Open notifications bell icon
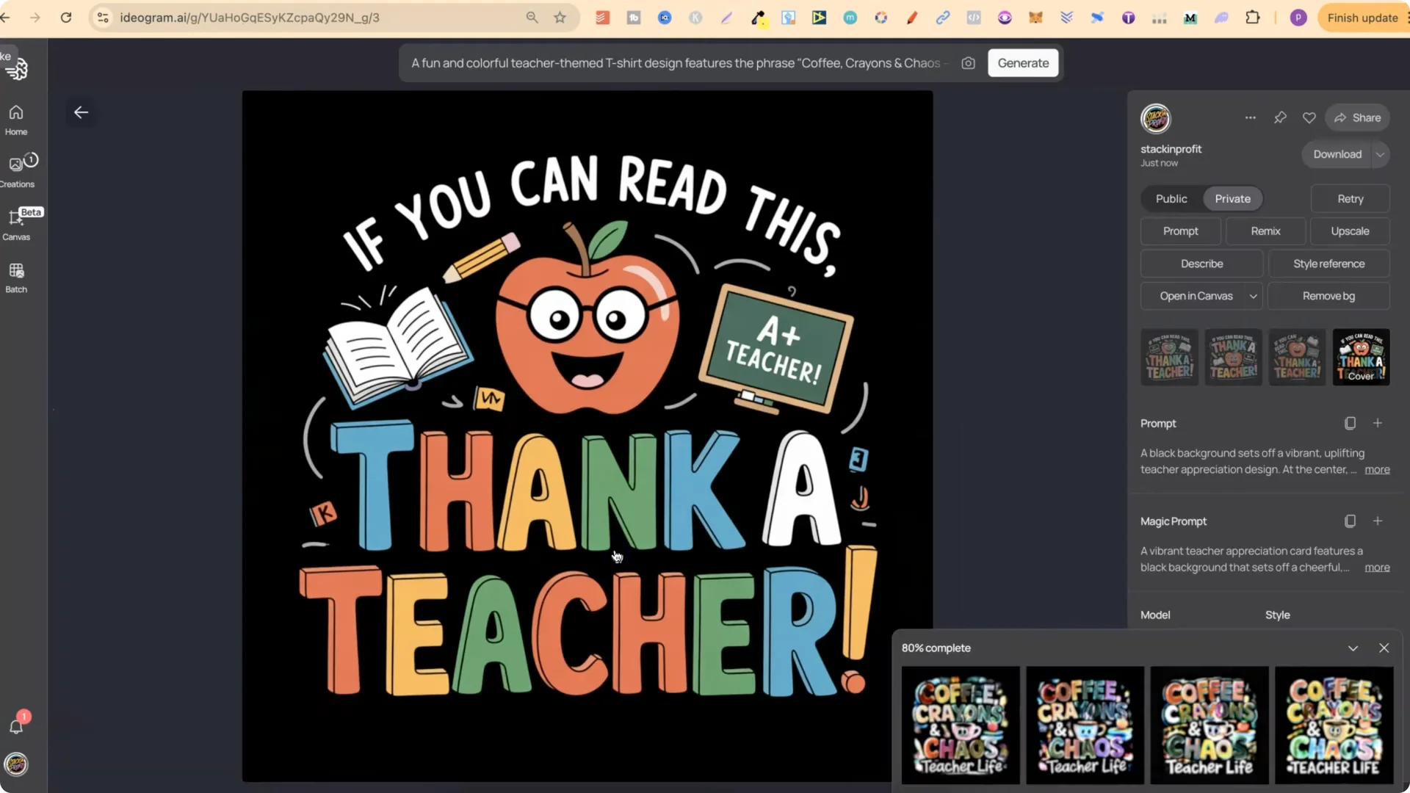 16,726
